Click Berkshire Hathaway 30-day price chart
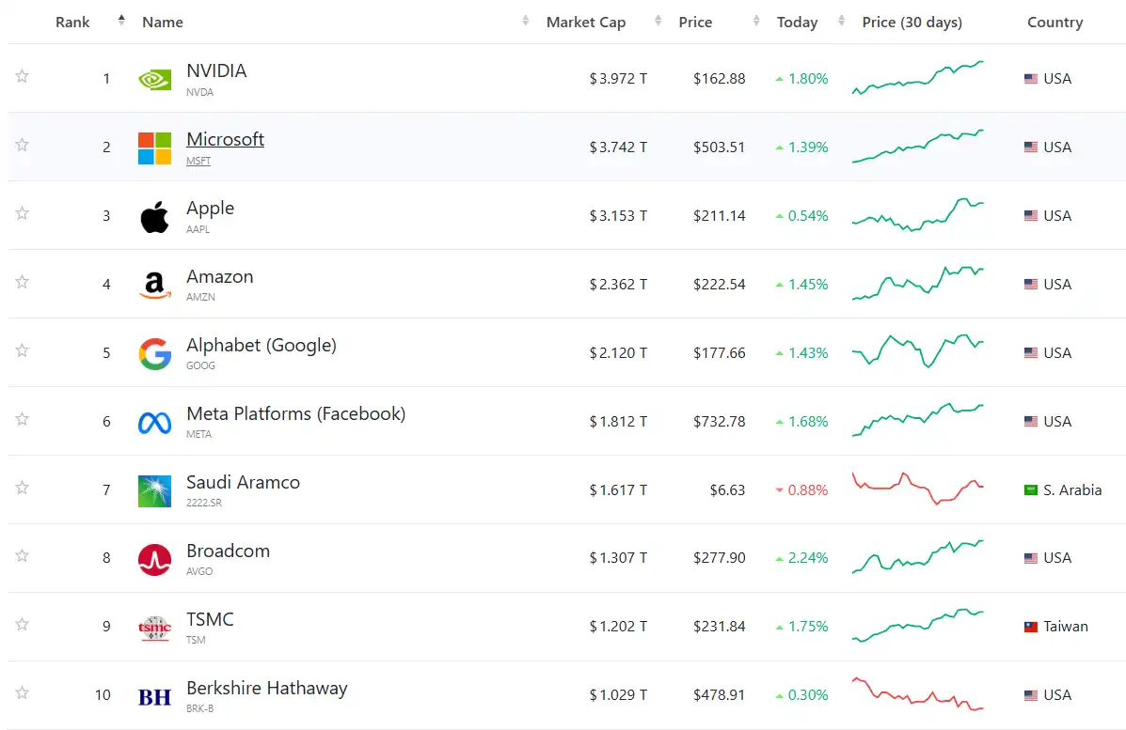The image size is (1126, 730). point(918,693)
